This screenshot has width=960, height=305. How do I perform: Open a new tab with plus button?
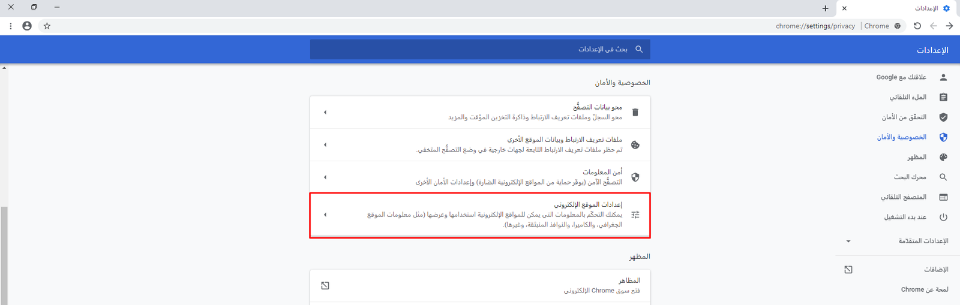[x=825, y=8]
